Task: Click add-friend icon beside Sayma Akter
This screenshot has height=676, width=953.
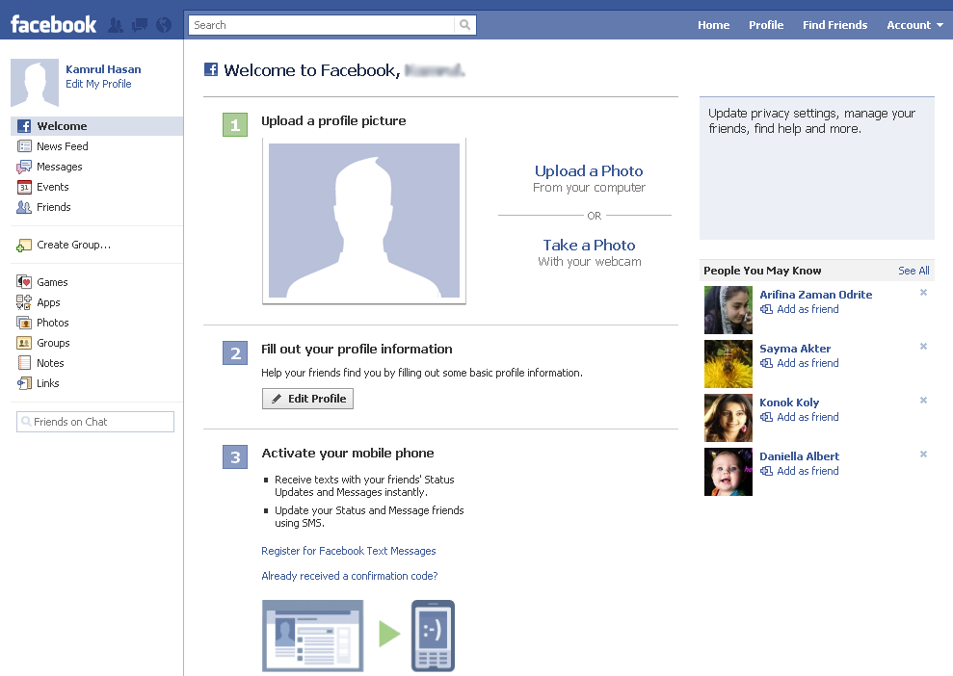Action: (x=766, y=363)
